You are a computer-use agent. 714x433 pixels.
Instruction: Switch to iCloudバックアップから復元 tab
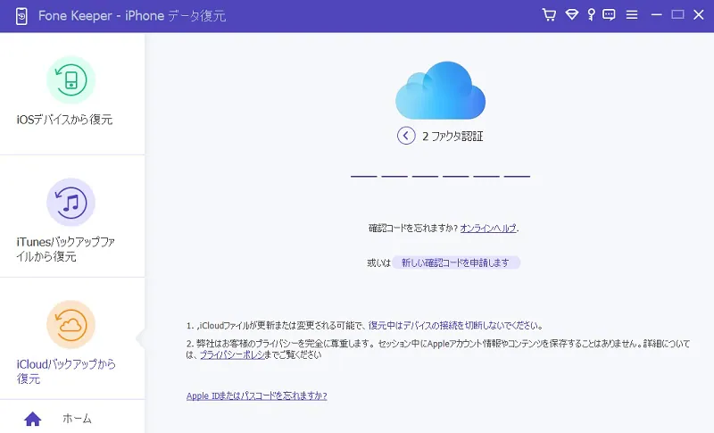pos(72,338)
